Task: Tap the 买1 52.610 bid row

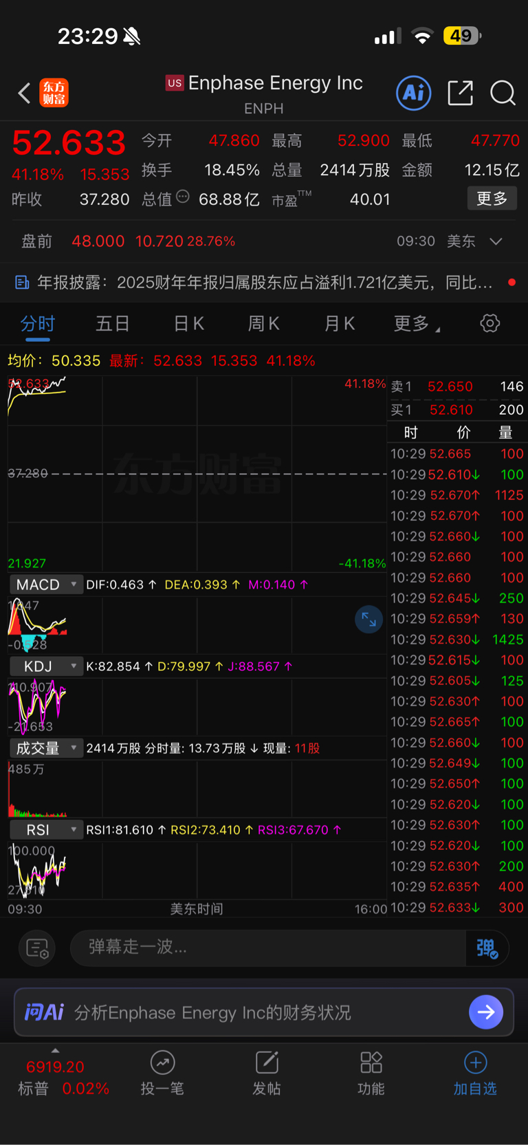Action: pyautogui.click(x=457, y=410)
